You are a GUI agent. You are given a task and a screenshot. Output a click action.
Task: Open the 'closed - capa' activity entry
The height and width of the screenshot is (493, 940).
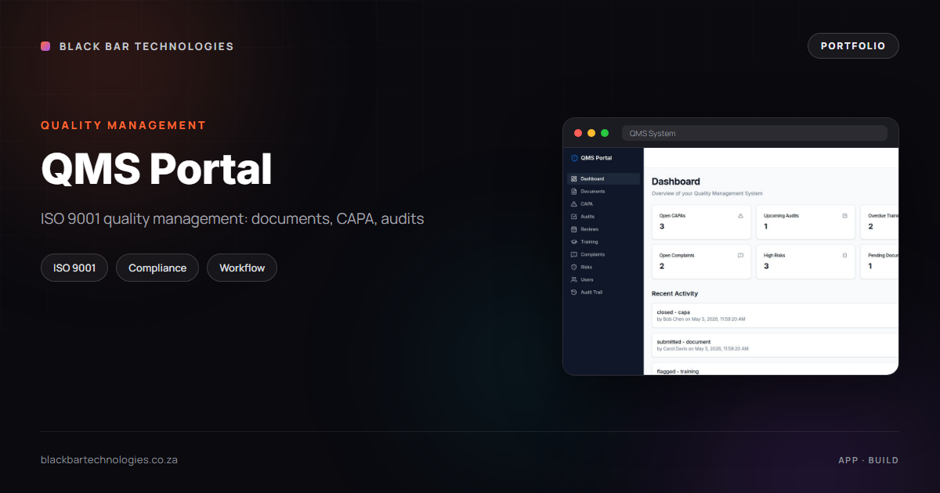[x=775, y=315]
